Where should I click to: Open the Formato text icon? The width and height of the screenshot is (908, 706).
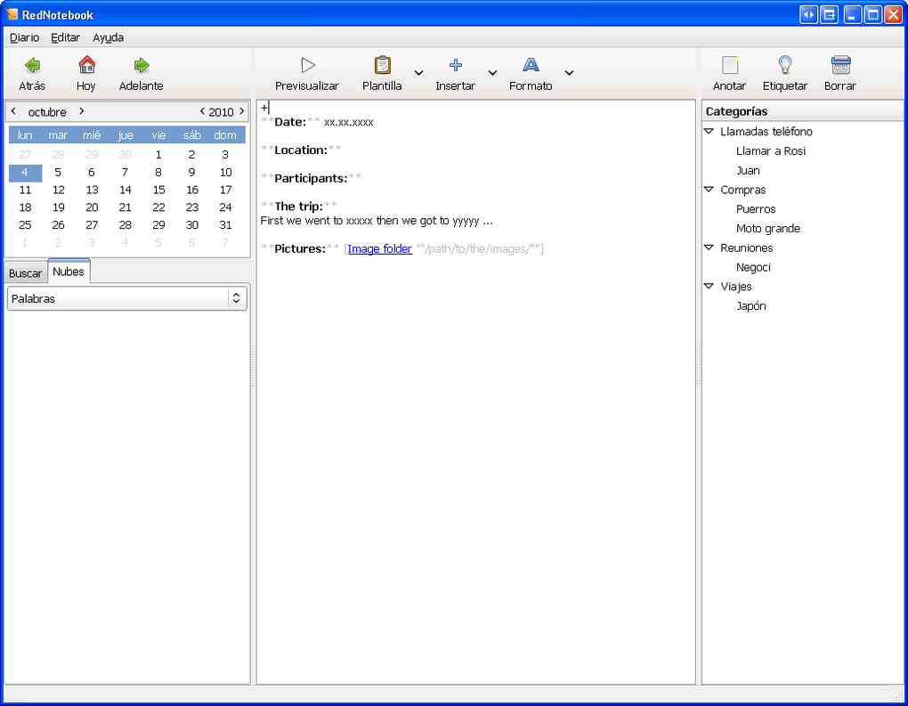coord(530,64)
